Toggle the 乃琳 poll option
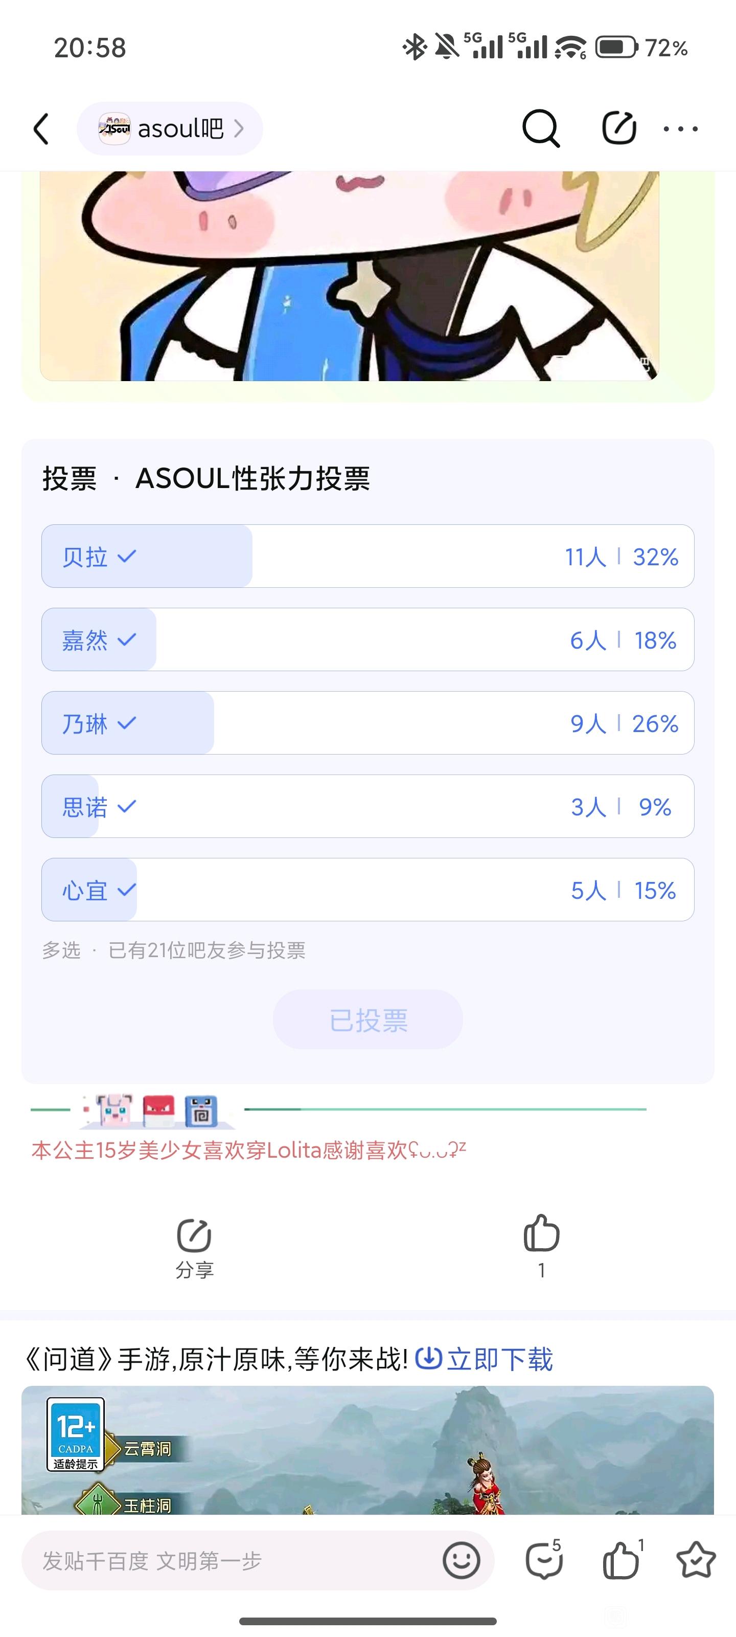The image size is (736, 1637). (367, 722)
